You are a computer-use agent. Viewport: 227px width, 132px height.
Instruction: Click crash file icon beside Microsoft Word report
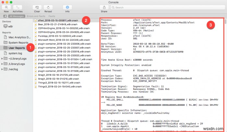click(x=35, y=40)
